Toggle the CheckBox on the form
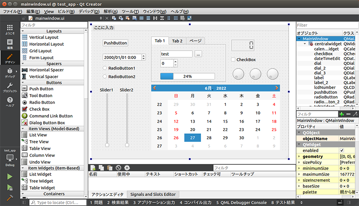This screenshot has width=359, height=206. 233,60
